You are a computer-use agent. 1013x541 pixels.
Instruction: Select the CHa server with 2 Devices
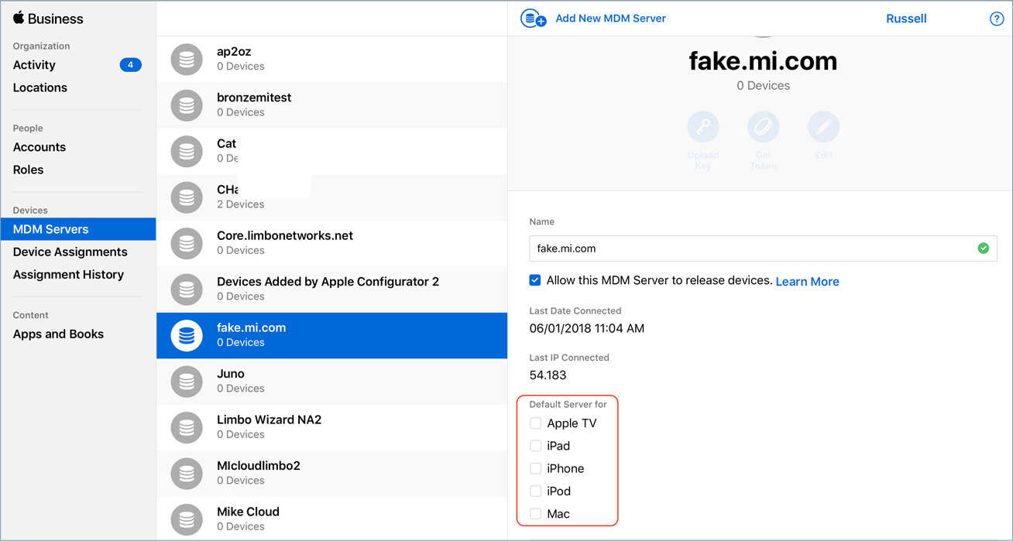(331, 197)
